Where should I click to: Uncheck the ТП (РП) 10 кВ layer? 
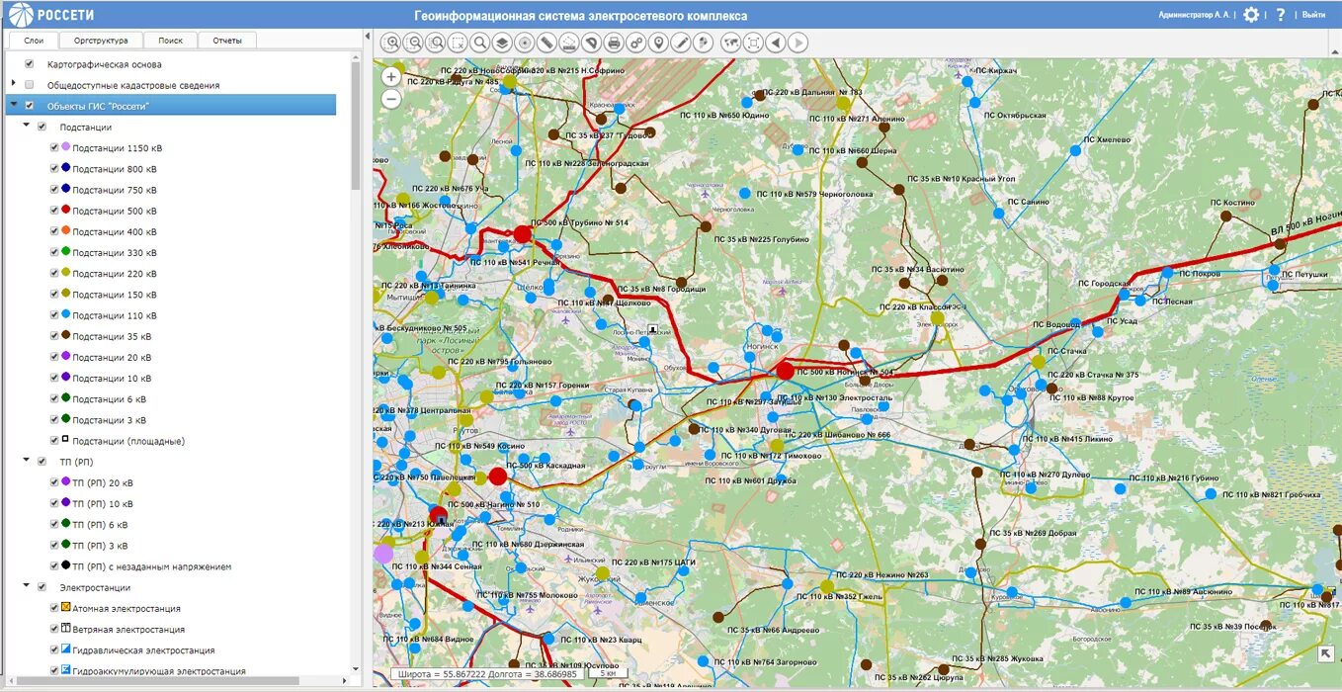(x=55, y=503)
